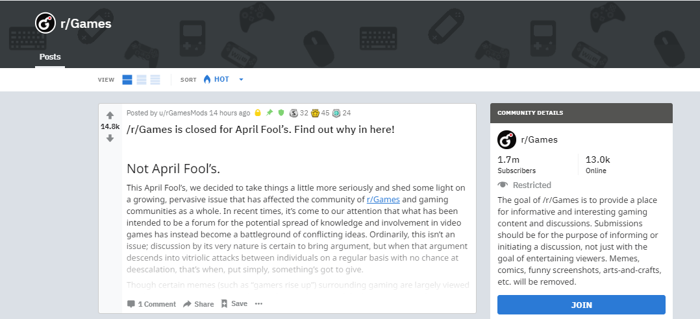Open the 1 Comment section
Image resolution: width=700 pixels, height=319 pixels.
(x=151, y=304)
